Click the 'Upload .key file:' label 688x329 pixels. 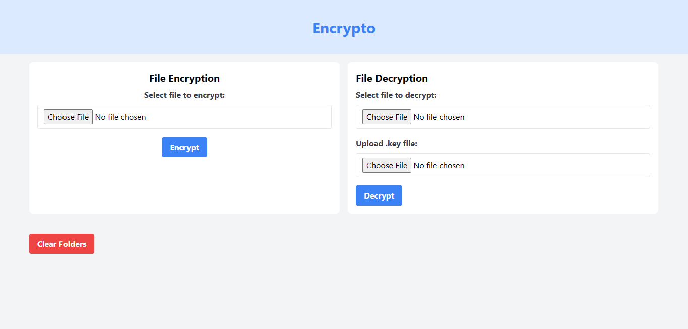tap(387, 143)
